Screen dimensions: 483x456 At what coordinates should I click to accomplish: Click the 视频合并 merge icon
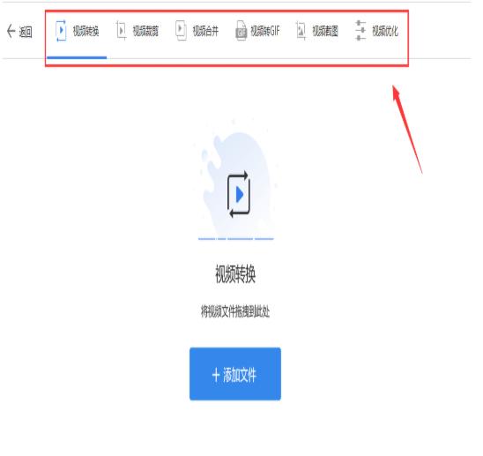pos(182,30)
